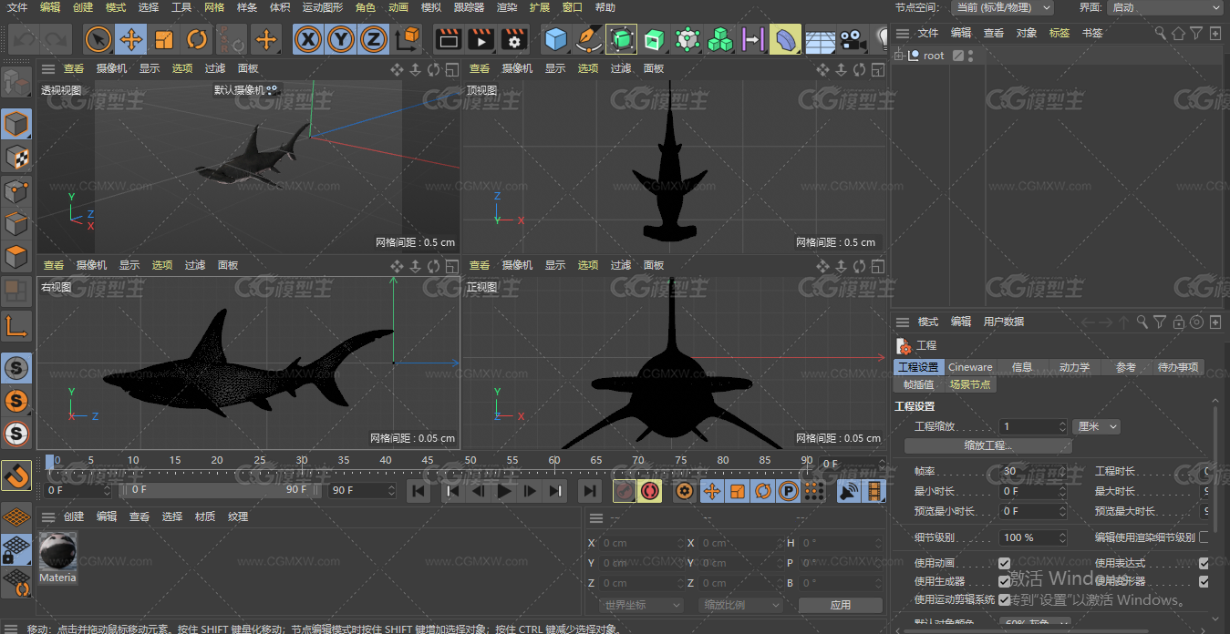This screenshot has height=634, width=1230.
Task: Enable model mode in left sidebar
Action: 16,124
